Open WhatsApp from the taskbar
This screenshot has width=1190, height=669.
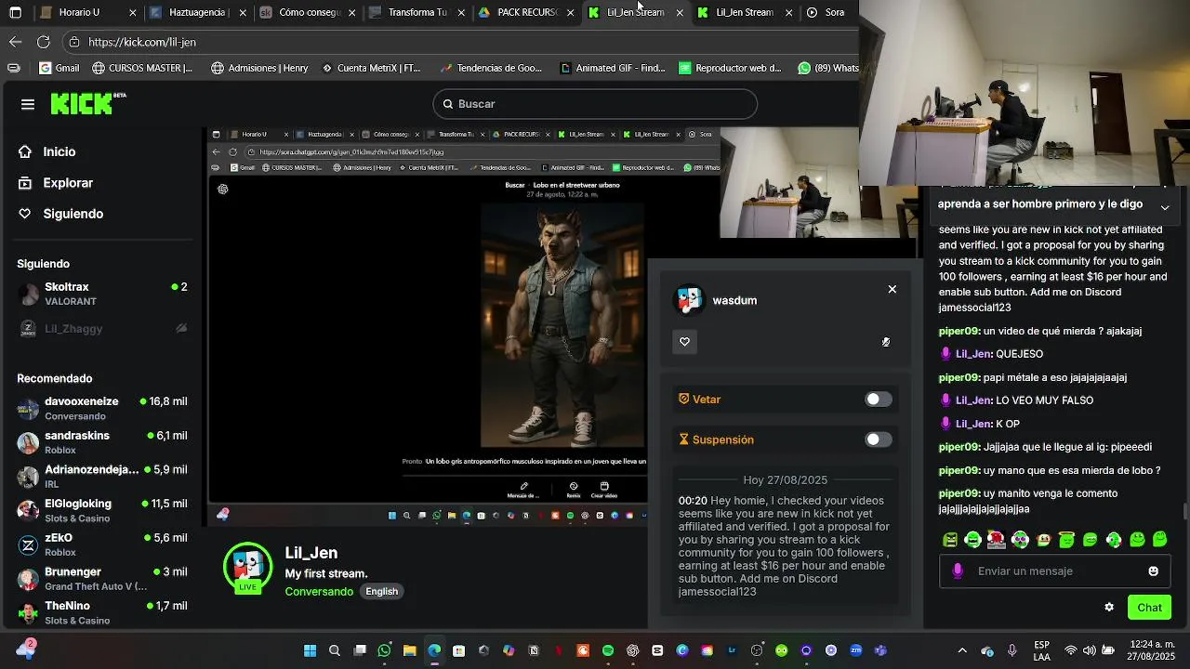[x=384, y=650]
